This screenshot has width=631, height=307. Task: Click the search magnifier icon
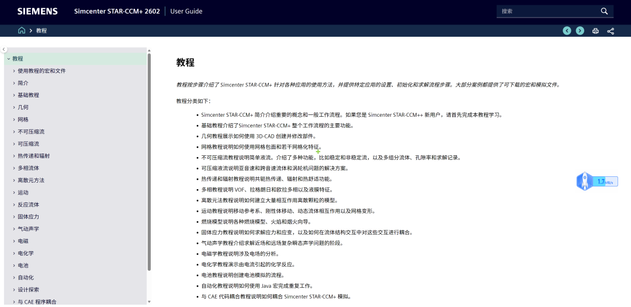604,11
